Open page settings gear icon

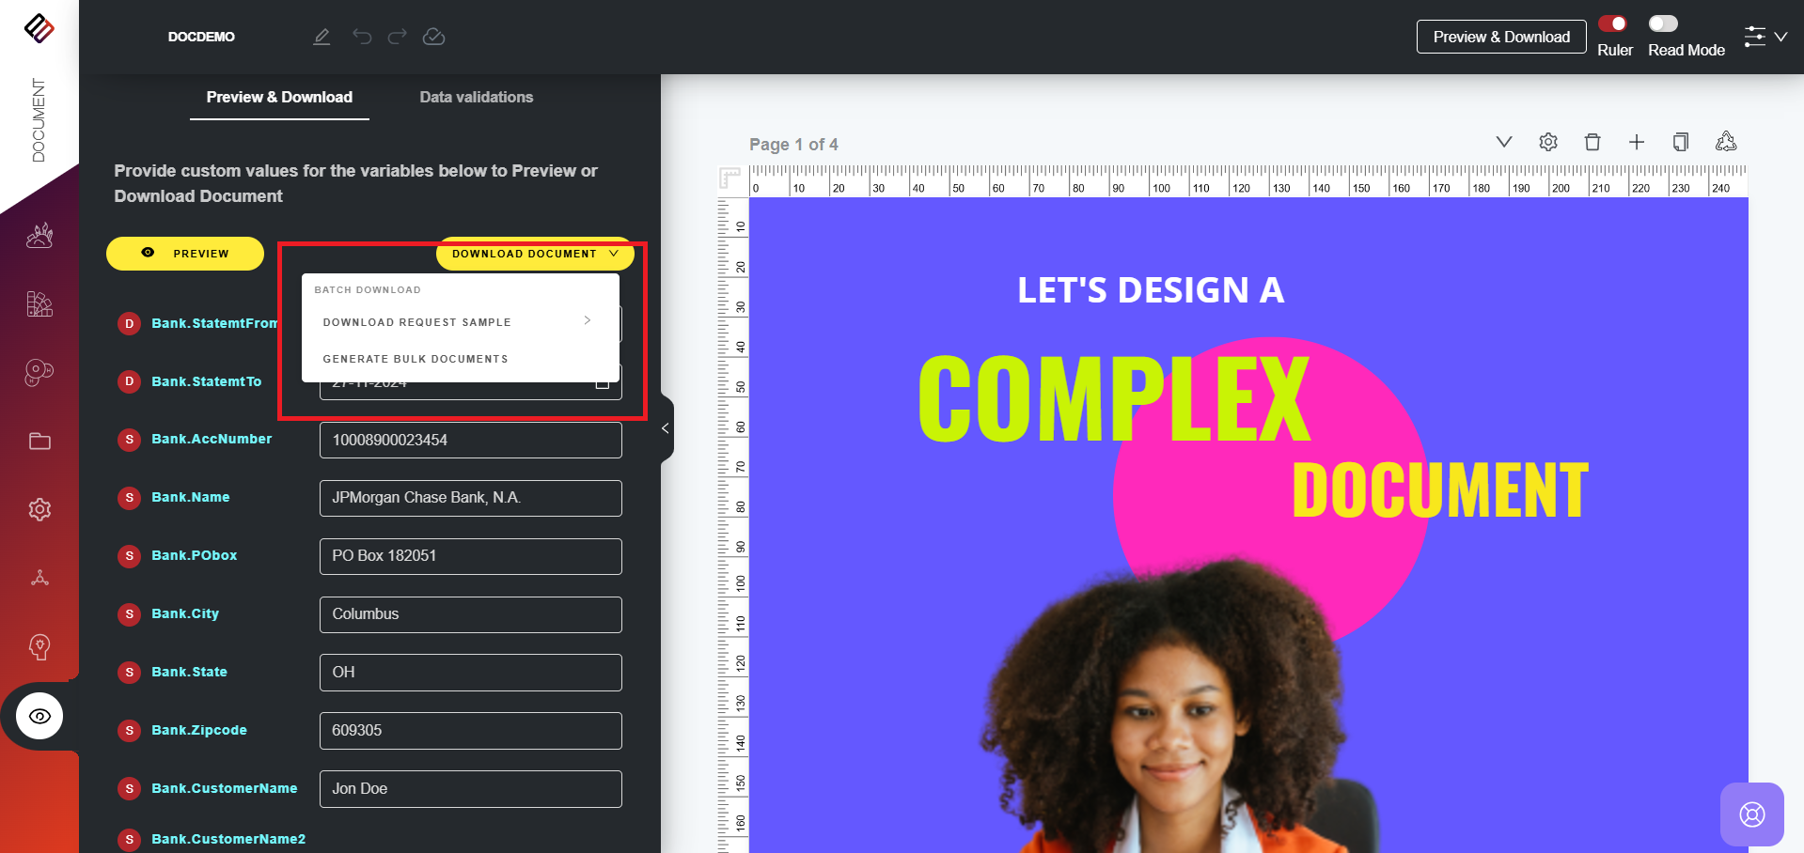tap(1548, 142)
